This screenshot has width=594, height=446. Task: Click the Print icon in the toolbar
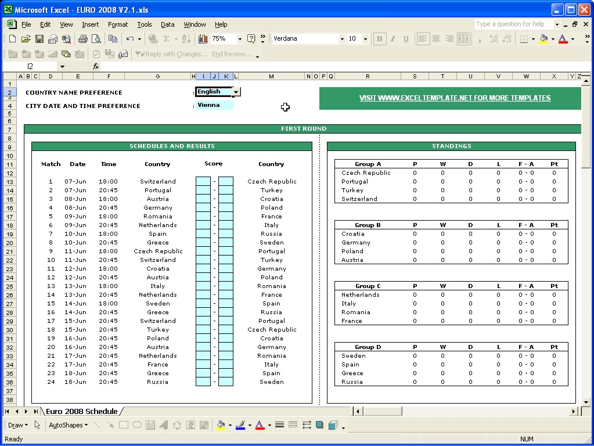82,39
